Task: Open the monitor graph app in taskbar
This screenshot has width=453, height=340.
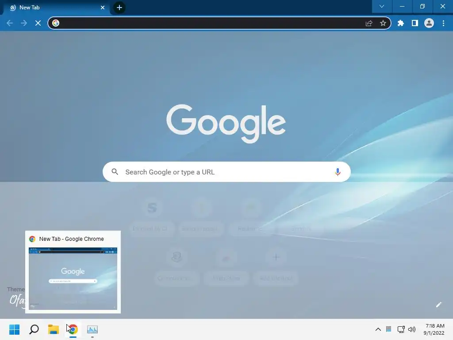Action: coord(92,329)
